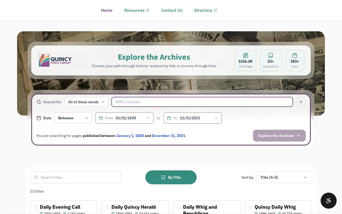The image size is (342, 214).
Task: Click magnifier icon in Search titles box
Action: click(36, 177)
